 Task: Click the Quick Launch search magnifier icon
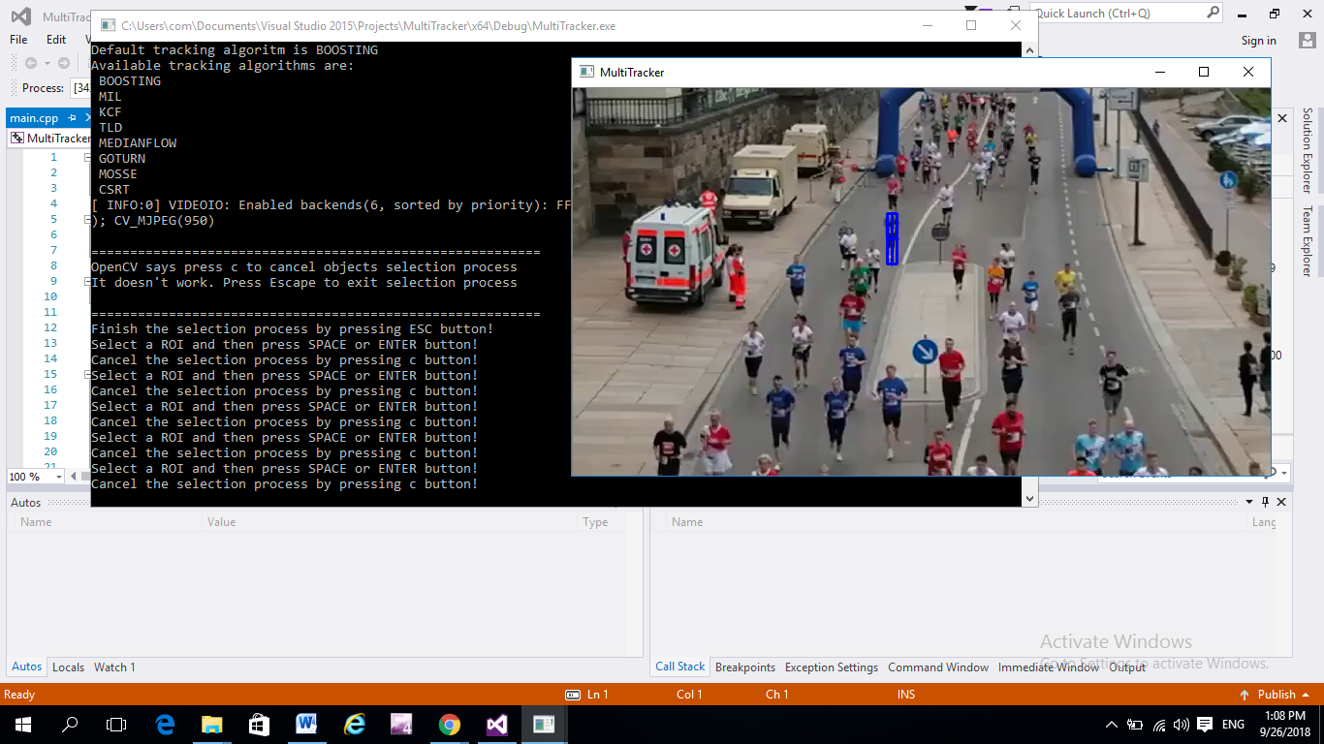(x=1213, y=13)
